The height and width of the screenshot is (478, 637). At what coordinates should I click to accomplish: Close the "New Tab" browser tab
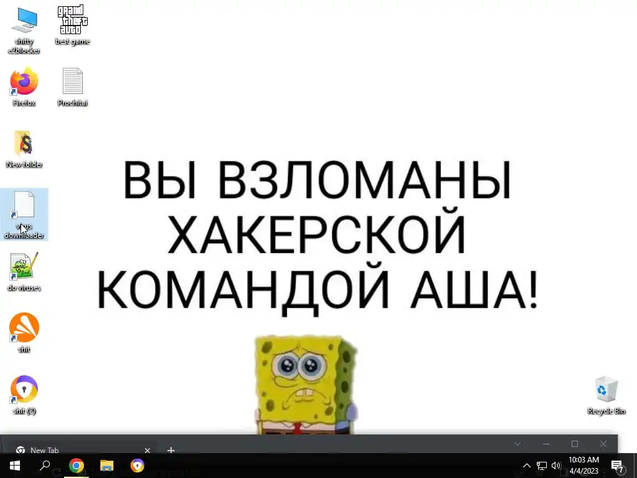click(147, 451)
